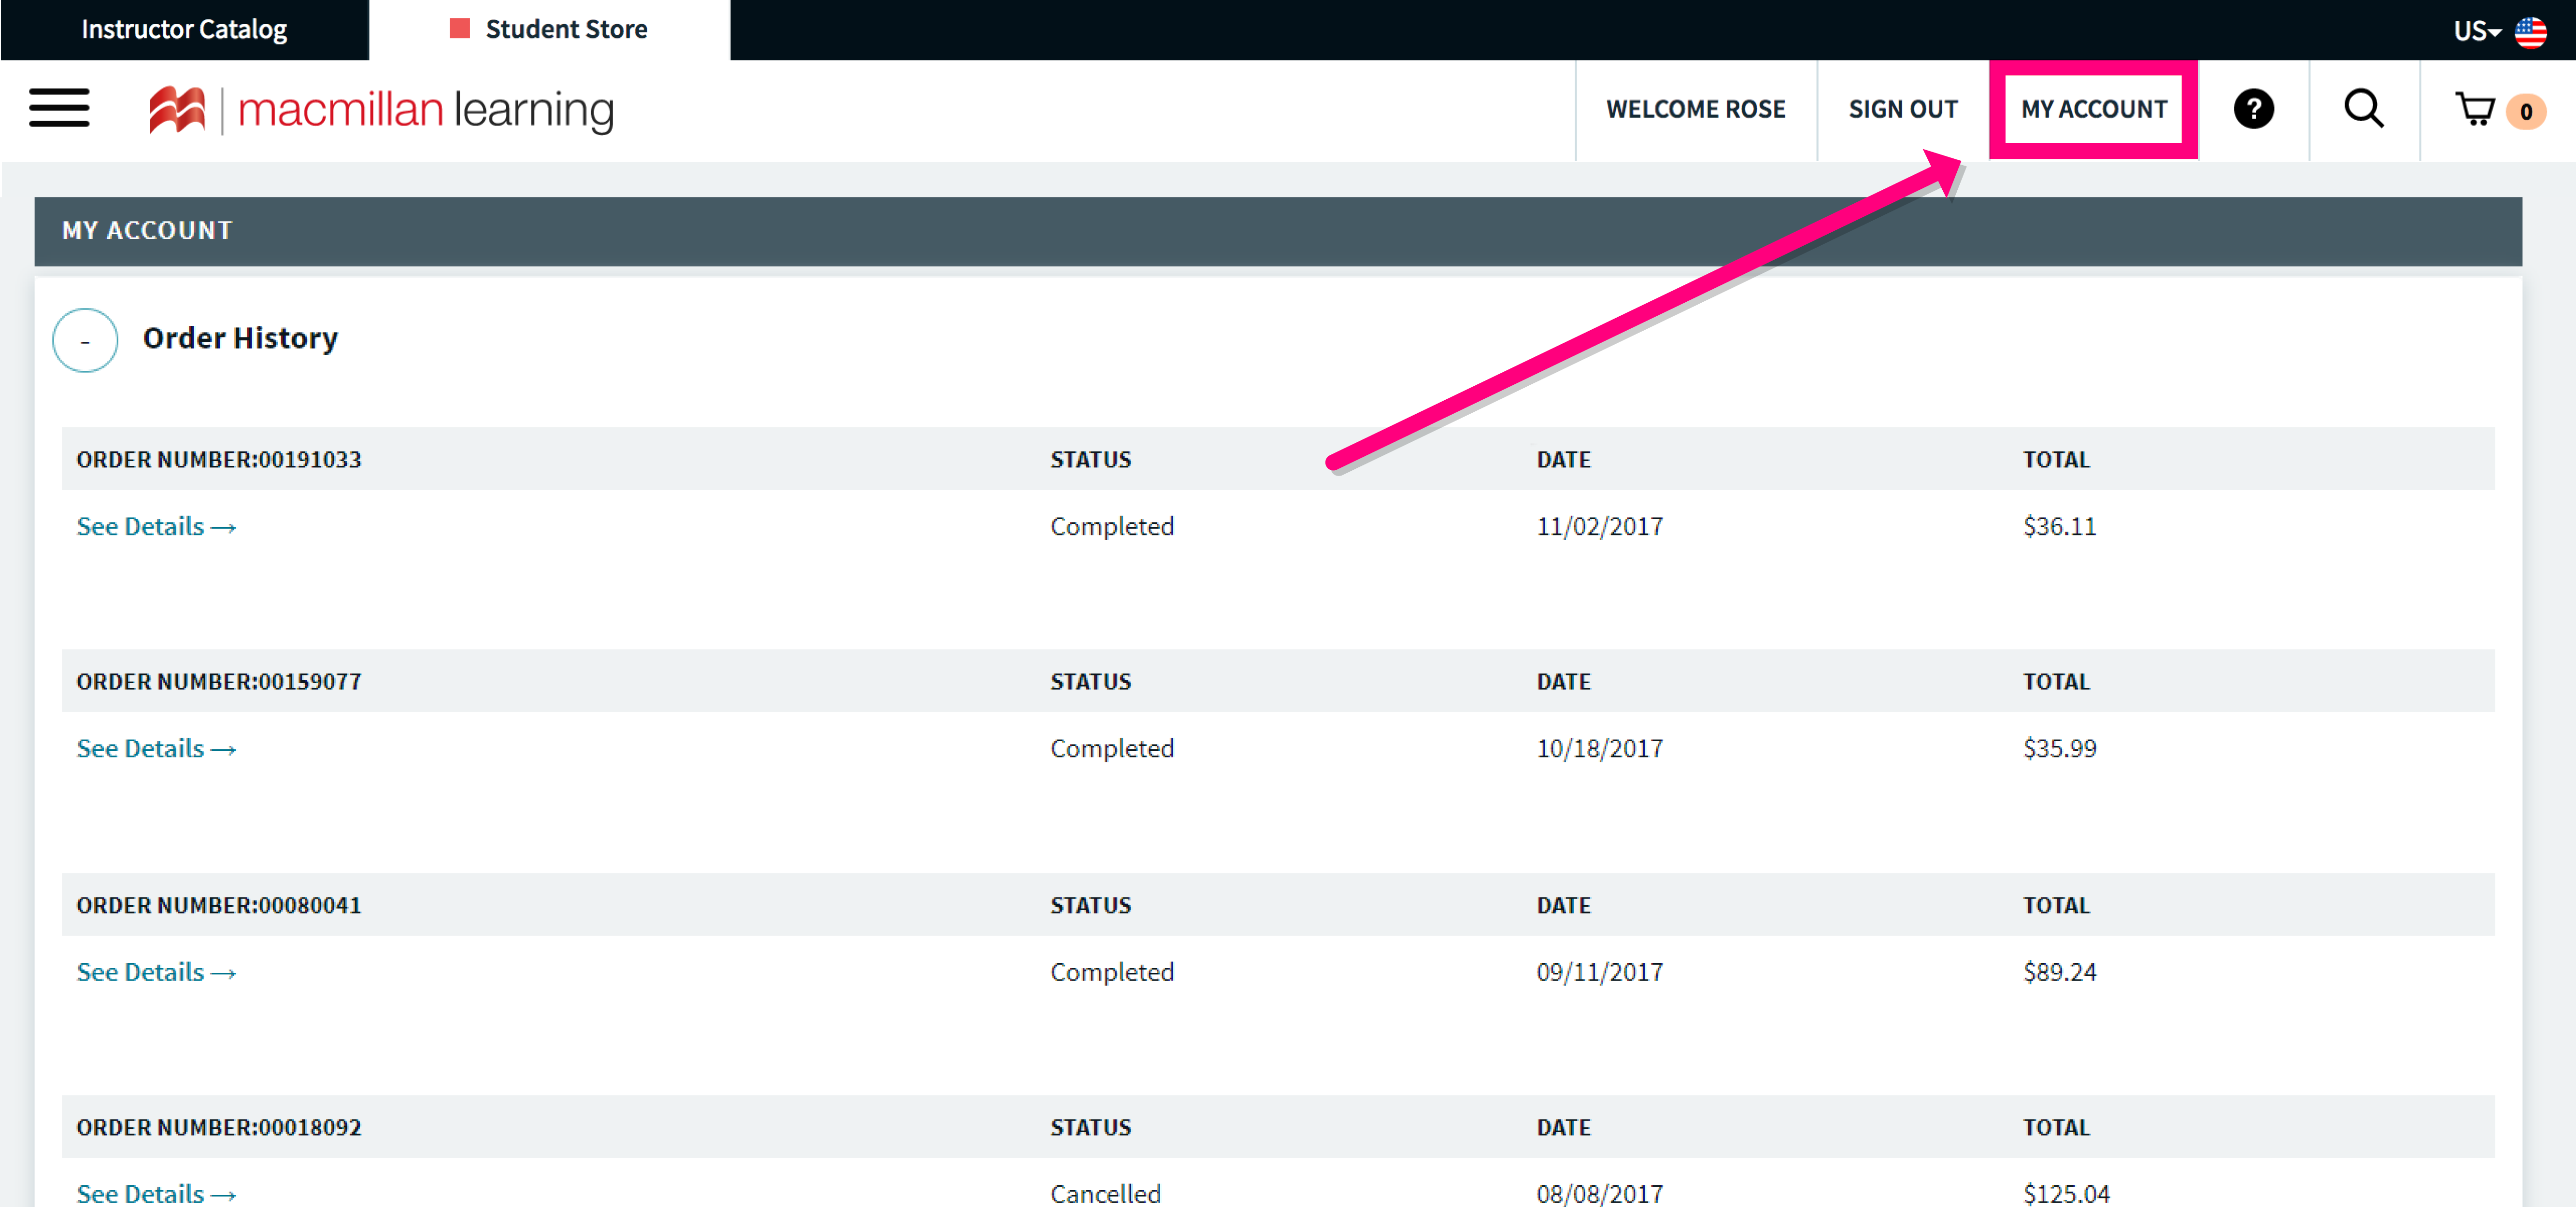This screenshot has width=2576, height=1207.
Task: Open the shopping cart icon
Action: [x=2475, y=109]
